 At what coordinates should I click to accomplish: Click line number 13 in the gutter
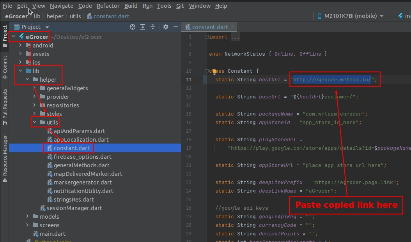click(x=189, y=96)
